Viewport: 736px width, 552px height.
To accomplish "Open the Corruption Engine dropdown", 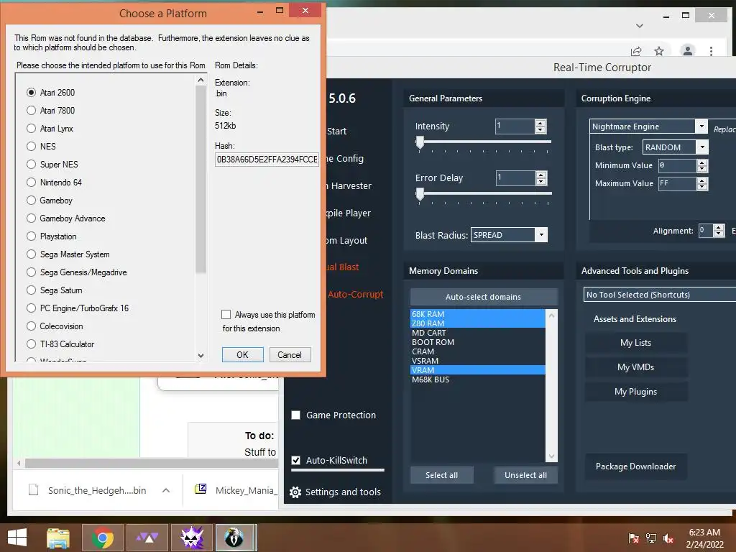I will point(701,126).
